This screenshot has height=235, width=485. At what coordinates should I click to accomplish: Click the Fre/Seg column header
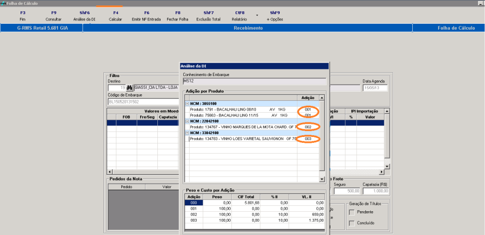(147, 117)
